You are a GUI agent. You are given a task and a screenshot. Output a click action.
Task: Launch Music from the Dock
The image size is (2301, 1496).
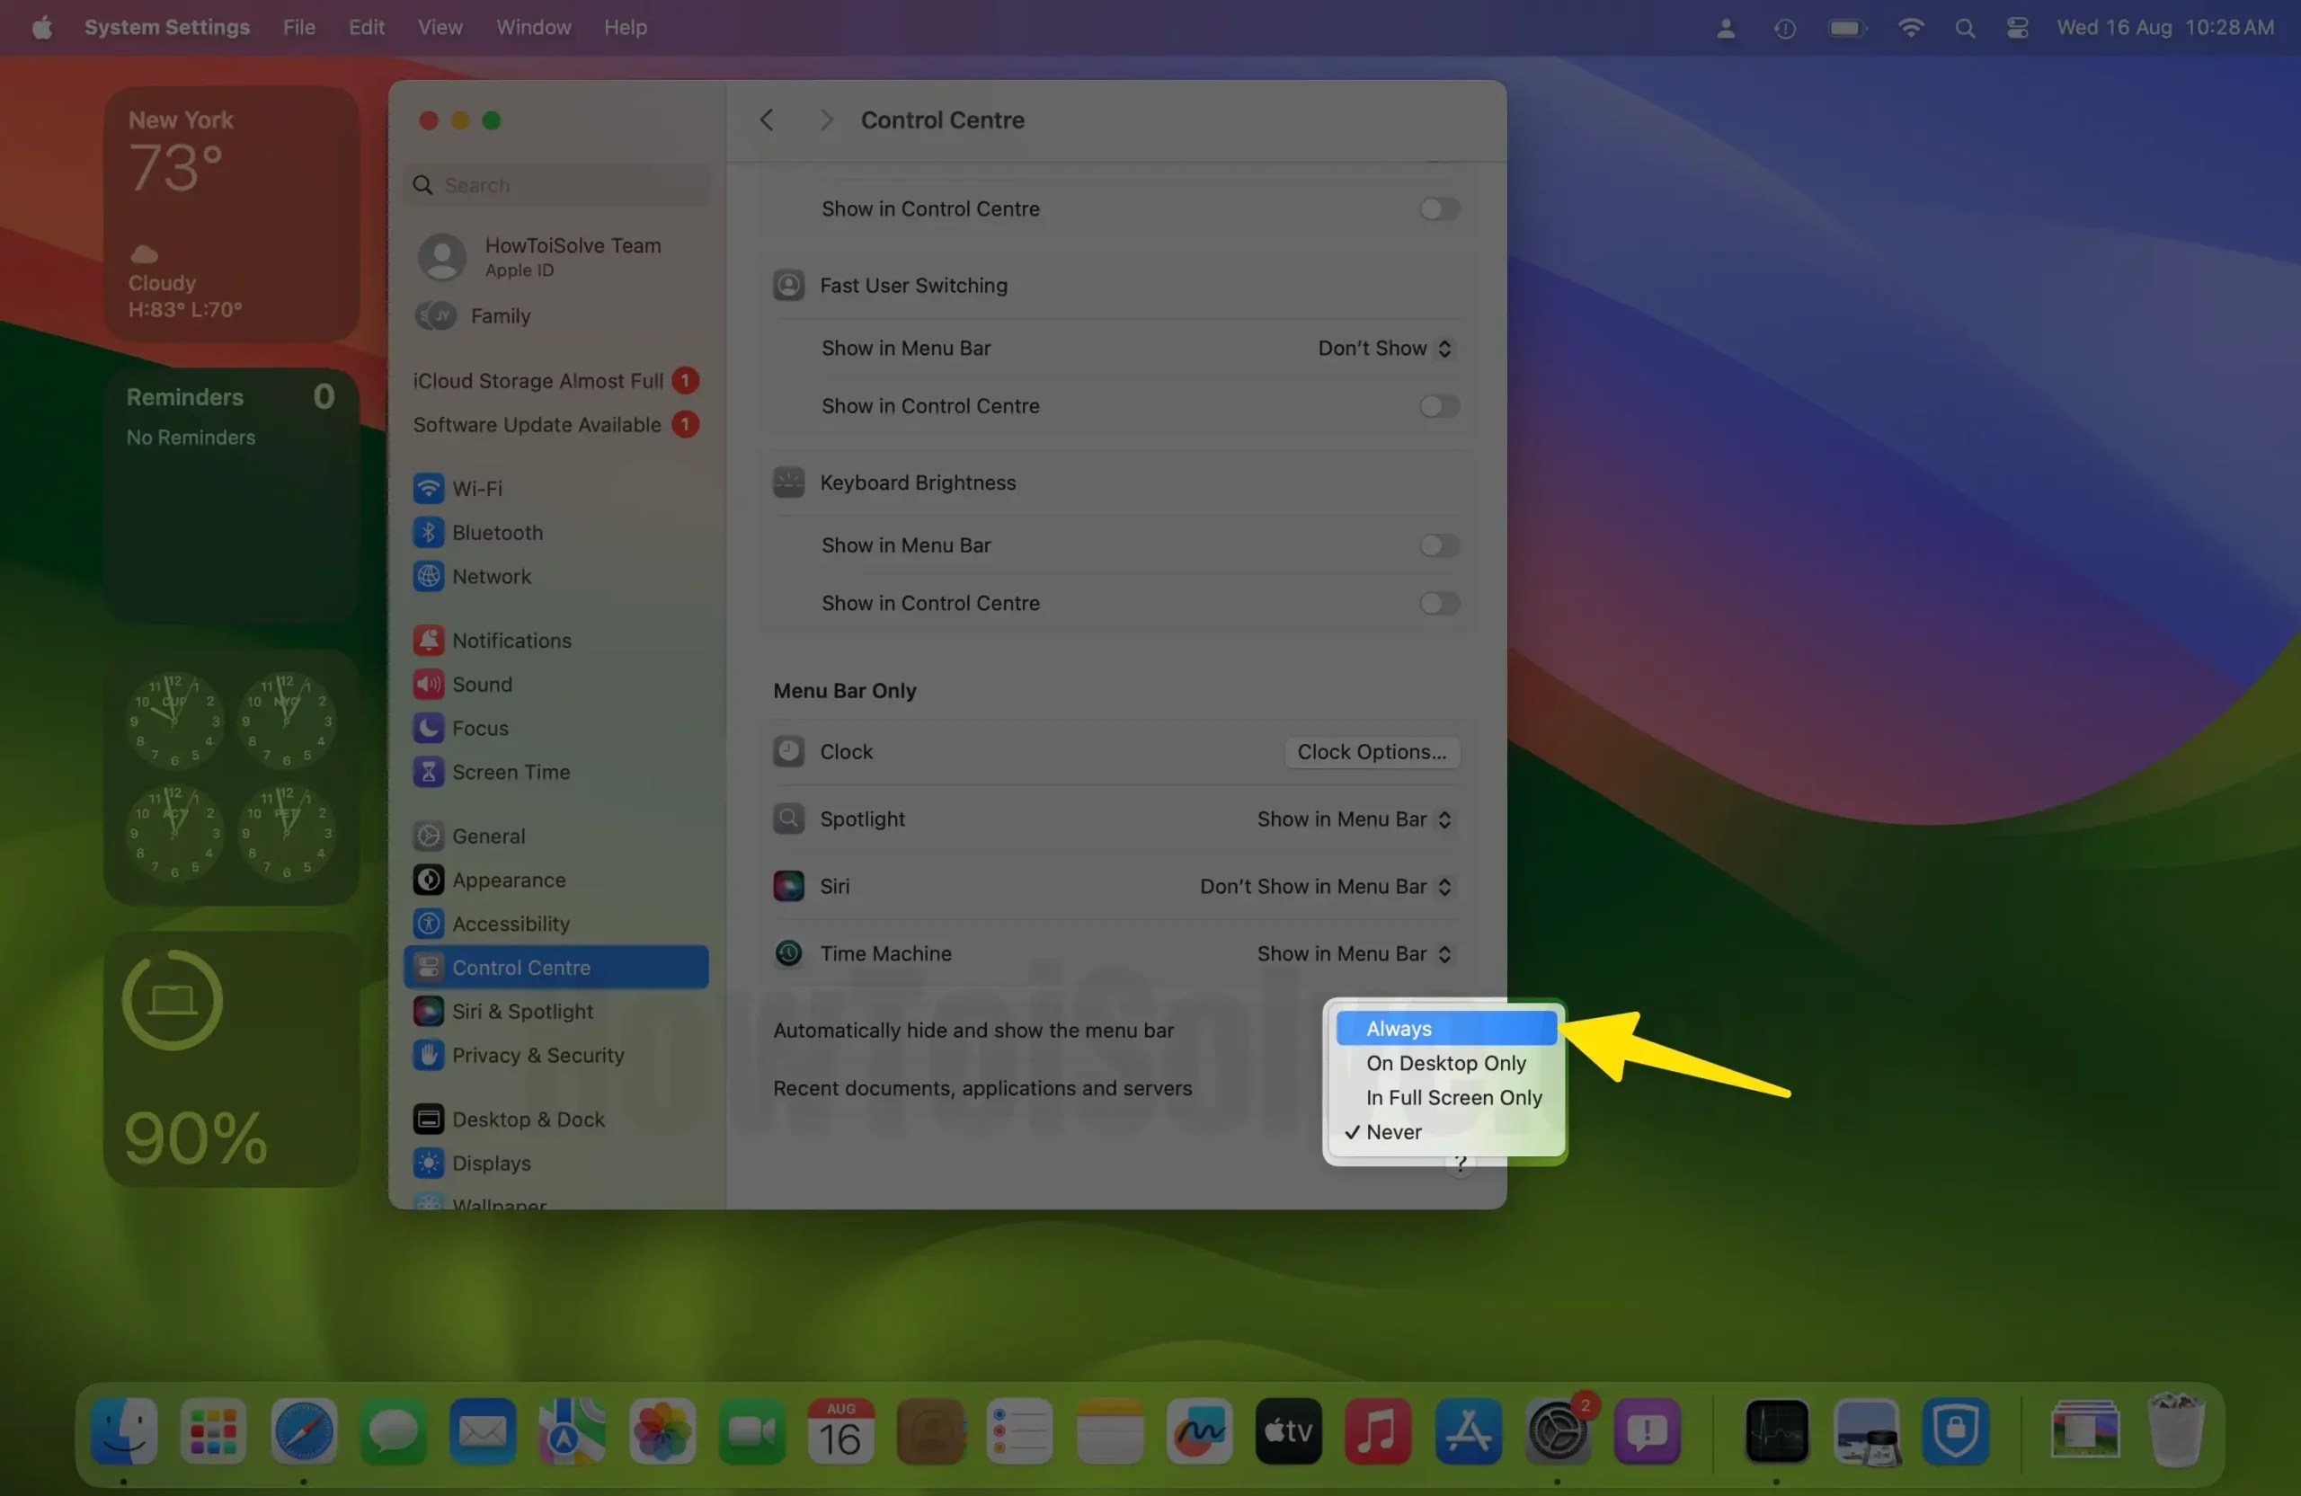click(1378, 1431)
